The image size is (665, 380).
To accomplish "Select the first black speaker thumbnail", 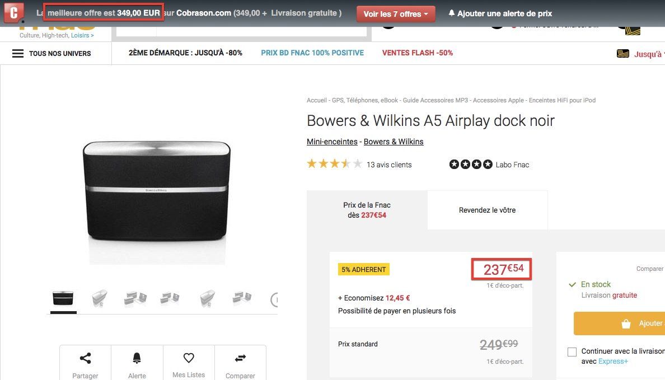I will [x=63, y=298].
